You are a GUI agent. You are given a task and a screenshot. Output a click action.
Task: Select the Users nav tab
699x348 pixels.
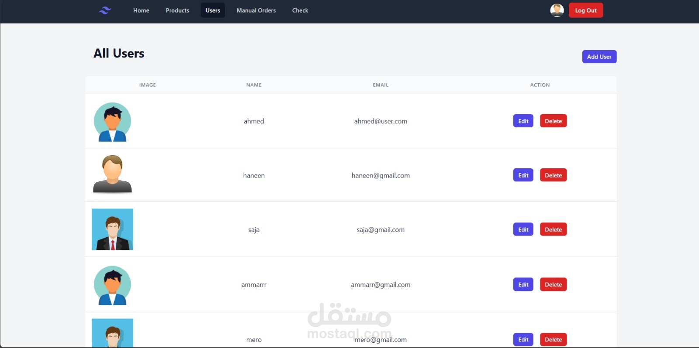pos(213,10)
